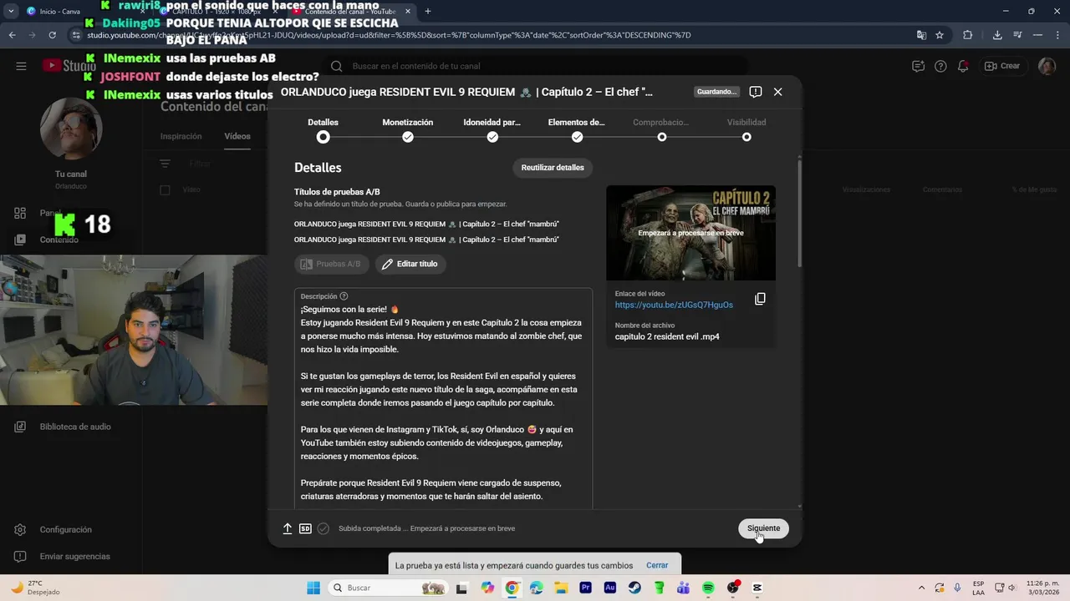
Task: Open the Chrome media controls icon
Action: (1017, 35)
